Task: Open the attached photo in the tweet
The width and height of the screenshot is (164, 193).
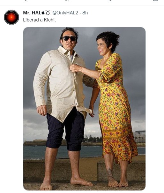Action: point(84,109)
